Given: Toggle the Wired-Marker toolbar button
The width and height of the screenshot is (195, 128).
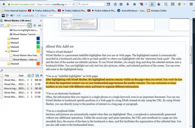Looking at the screenshot, I should (152, 4).
